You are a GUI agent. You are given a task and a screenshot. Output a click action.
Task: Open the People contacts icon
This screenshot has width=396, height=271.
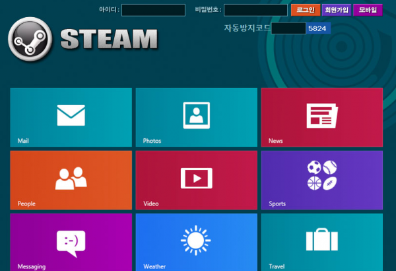[71, 178]
